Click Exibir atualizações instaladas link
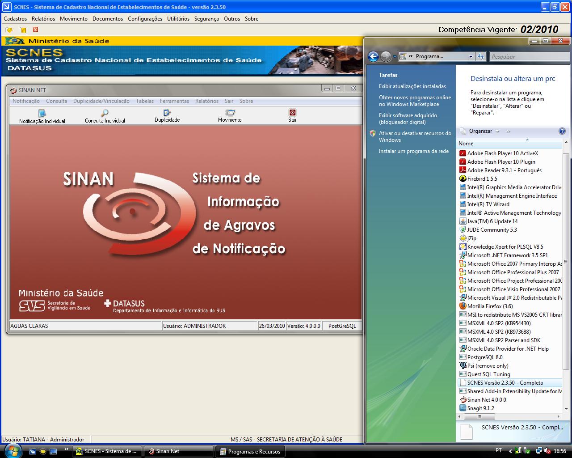 pyautogui.click(x=412, y=86)
